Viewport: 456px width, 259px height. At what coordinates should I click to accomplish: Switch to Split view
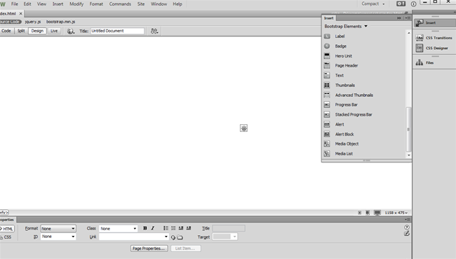[21, 31]
